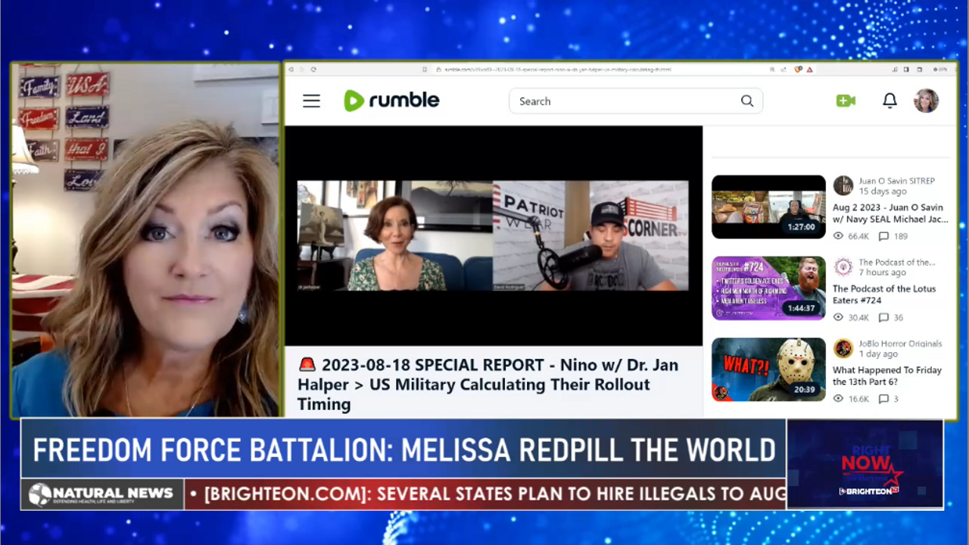
Task: Click the browser back arrow
Action: pyautogui.click(x=291, y=70)
